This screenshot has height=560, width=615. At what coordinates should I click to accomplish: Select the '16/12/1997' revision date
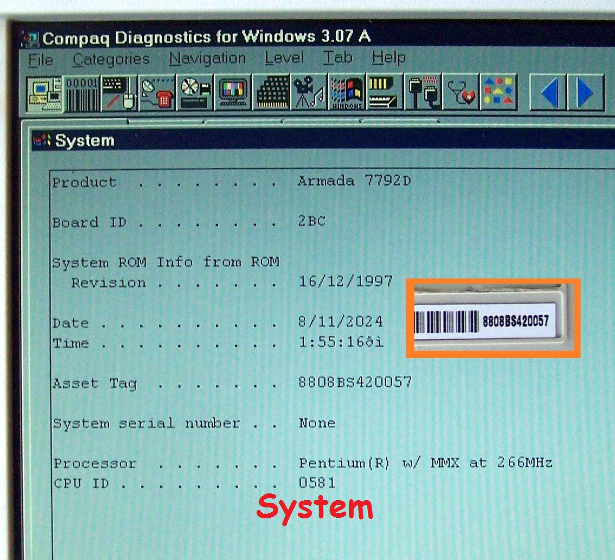coord(346,281)
